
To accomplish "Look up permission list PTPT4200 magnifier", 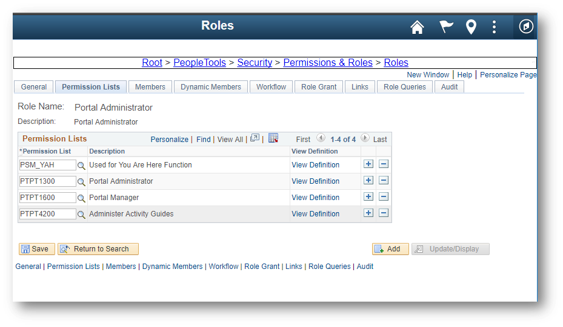I will click(x=81, y=215).
